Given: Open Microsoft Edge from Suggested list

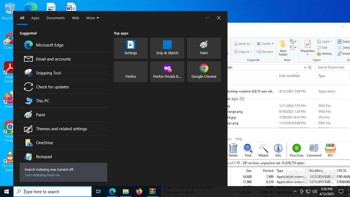Looking at the screenshot, I should tap(63, 45).
